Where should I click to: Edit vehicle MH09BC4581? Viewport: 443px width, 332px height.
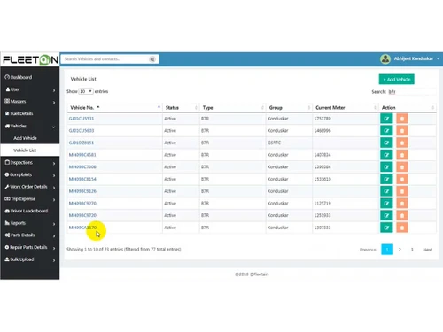tap(386, 155)
